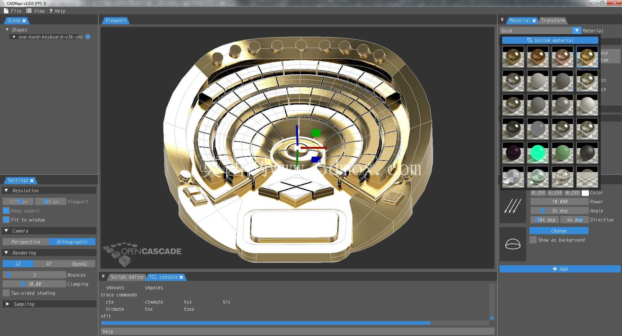Collapse the Resolution section
The image size is (622, 336).
tap(6, 190)
